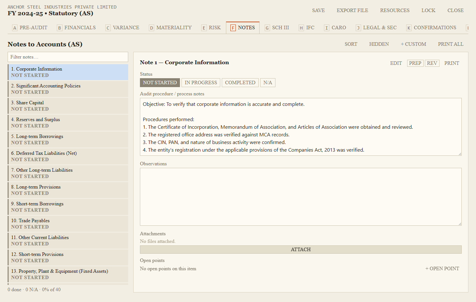Select the Trade Payables note

pos(68,224)
